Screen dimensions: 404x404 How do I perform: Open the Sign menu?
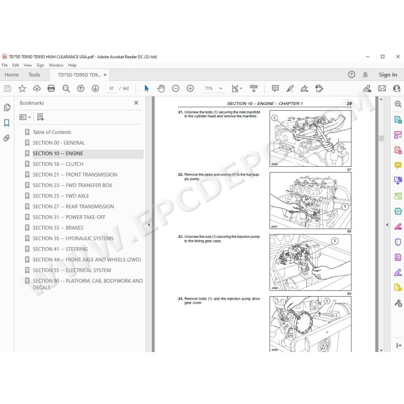coord(40,65)
